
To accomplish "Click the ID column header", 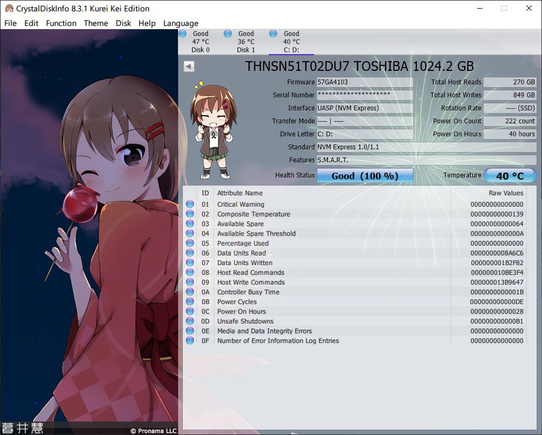I will coord(206,193).
